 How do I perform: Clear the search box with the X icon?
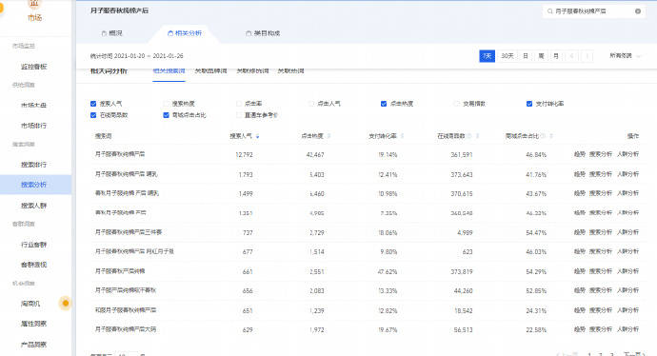click(638, 11)
